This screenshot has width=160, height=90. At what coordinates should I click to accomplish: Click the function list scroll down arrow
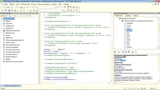(x=158, y=48)
